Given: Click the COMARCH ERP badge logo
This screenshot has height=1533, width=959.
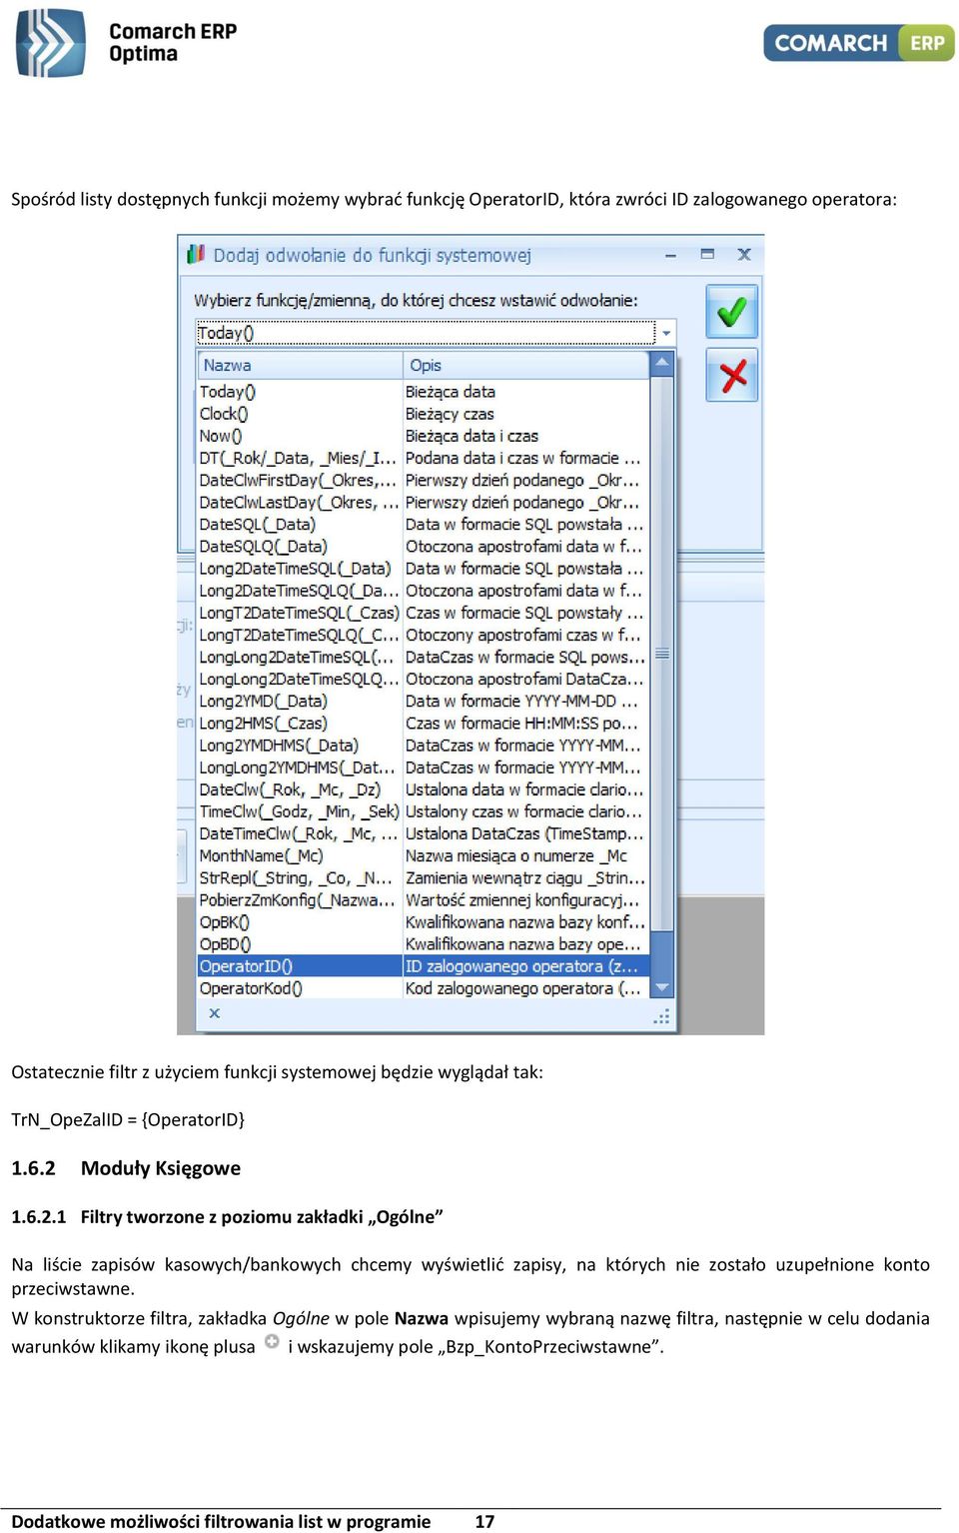Looking at the screenshot, I should click(859, 43).
